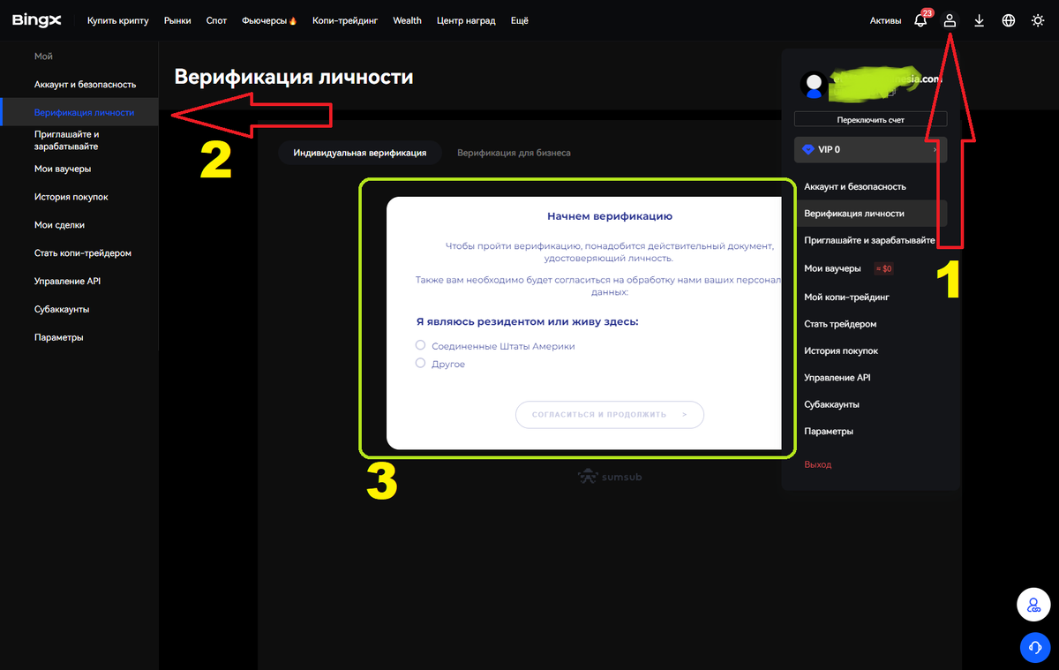Open Wealth in the top navigation
1059x670 pixels.
pos(407,20)
